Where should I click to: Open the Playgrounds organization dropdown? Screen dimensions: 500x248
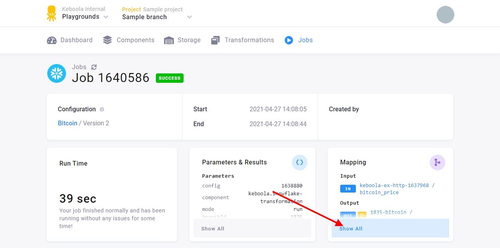(x=85, y=17)
